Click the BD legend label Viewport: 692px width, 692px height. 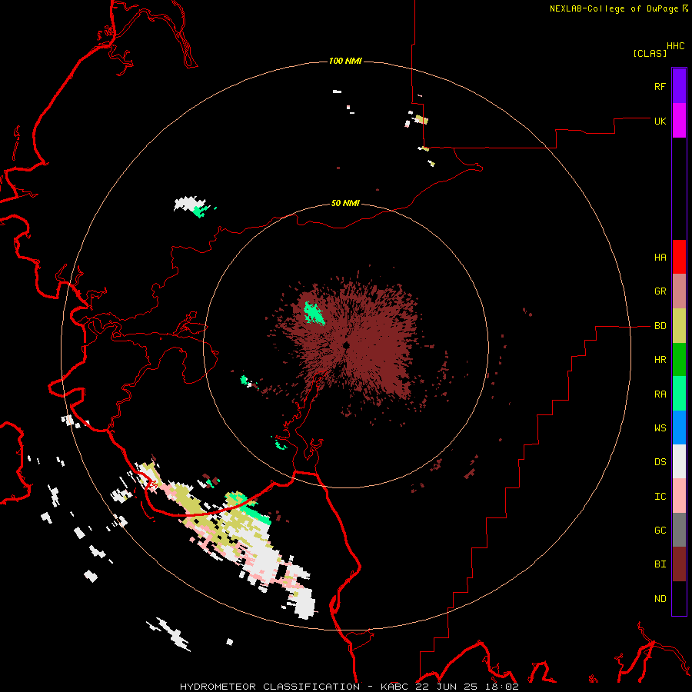660,326
